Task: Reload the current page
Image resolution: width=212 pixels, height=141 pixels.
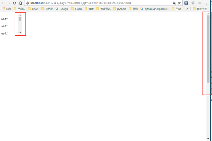Action: 15,3
